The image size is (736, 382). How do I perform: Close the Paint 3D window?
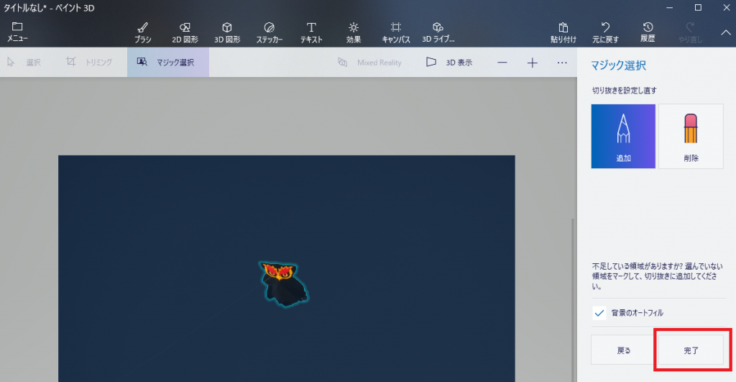coord(726,7)
